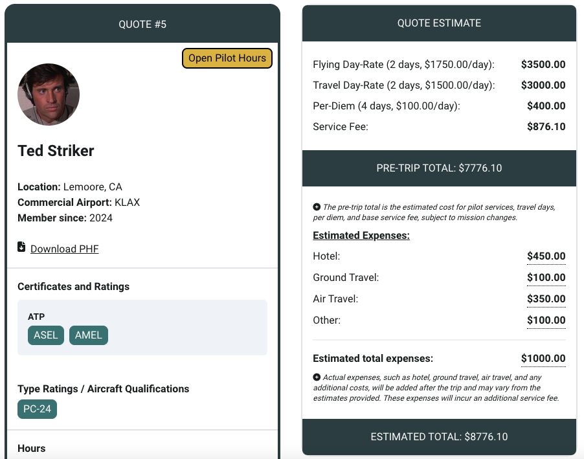Click the Download PHF link
The image size is (584, 459).
[64, 249]
